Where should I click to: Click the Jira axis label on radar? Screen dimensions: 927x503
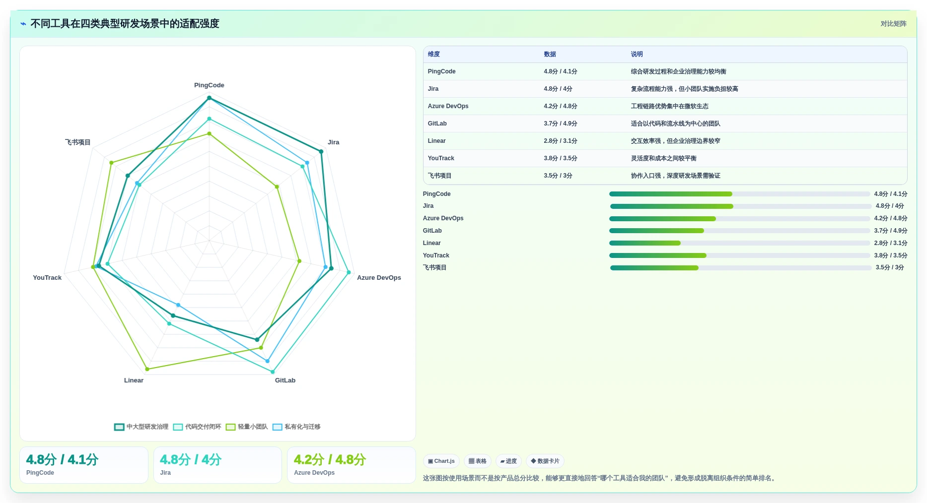333,142
